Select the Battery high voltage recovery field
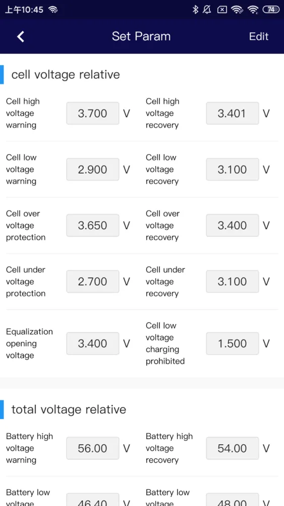 (232, 448)
